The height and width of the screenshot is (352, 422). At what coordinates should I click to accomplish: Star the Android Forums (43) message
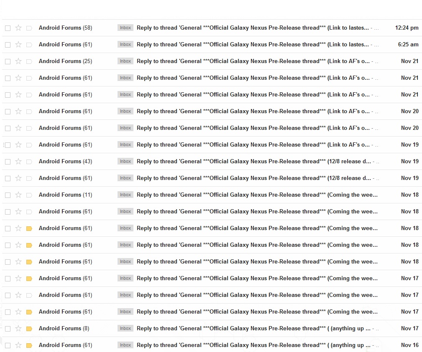[x=18, y=162]
